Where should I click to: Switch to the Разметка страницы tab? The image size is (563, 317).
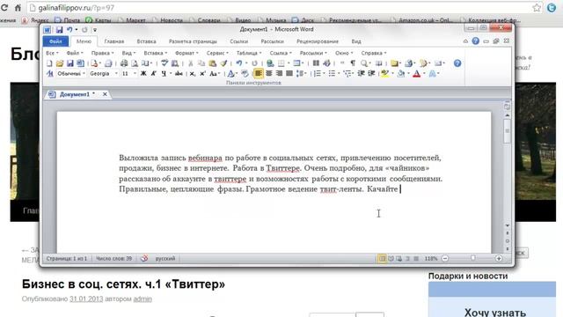point(193,41)
